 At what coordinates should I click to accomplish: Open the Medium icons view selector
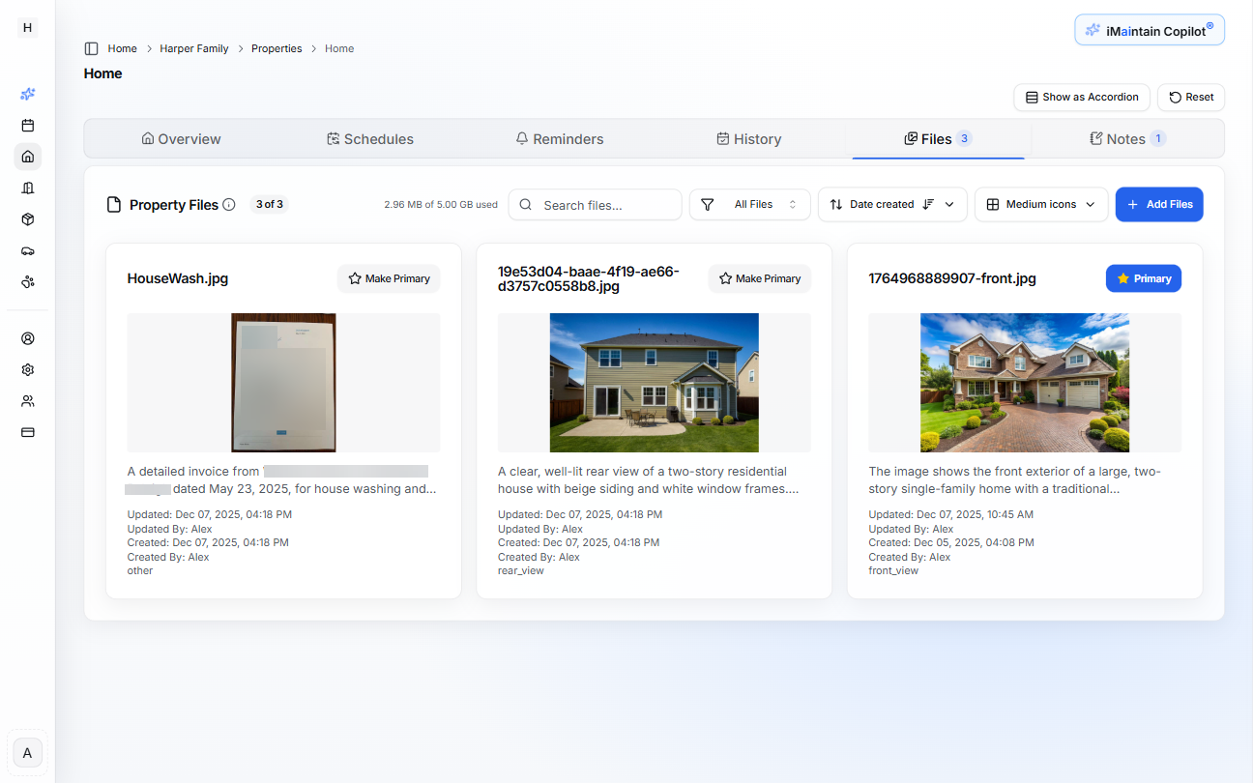[x=1040, y=204]
